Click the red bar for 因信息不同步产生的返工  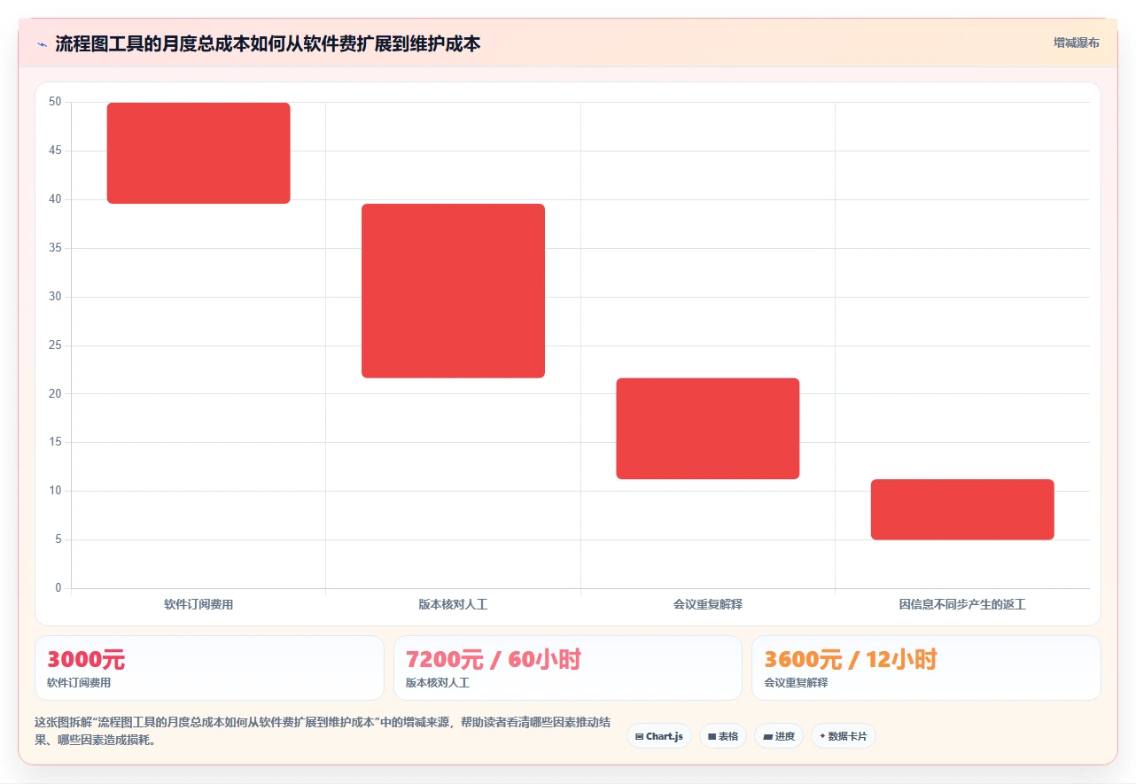tap(962, 509)
